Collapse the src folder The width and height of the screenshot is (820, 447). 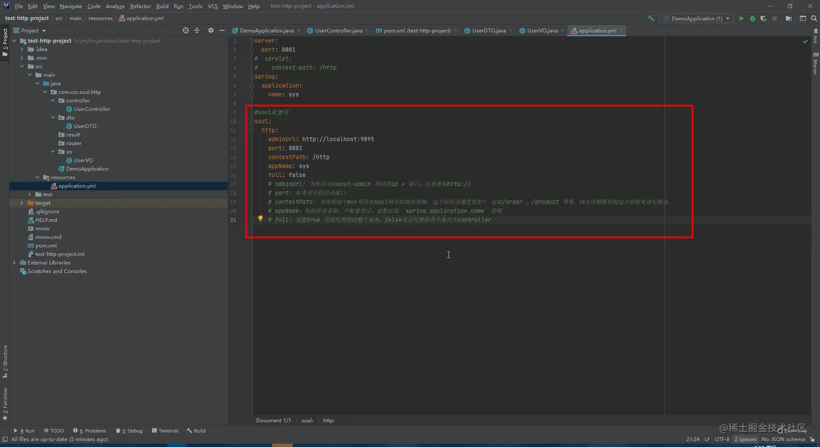click(x=22, y=66)
